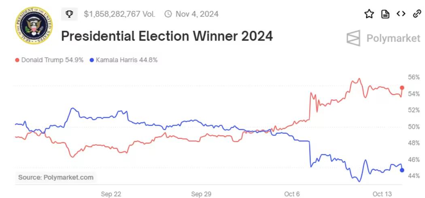Select the Oct 6 date on the axis
The image size is (425, 198).
292,194
